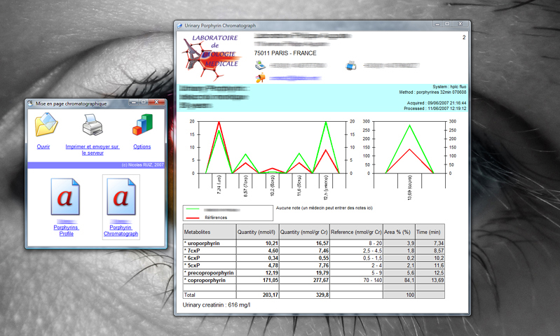Image resolution: width=560 pixels, height=336 pixels.
Task: Click the Options colored blocks icon
Action: (142, 126)
